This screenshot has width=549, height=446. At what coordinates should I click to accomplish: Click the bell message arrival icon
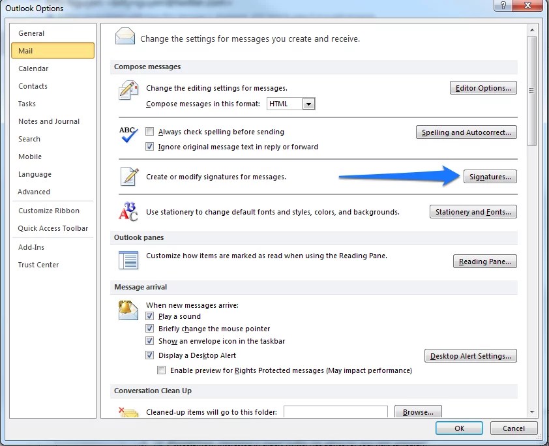pos(128,310)
